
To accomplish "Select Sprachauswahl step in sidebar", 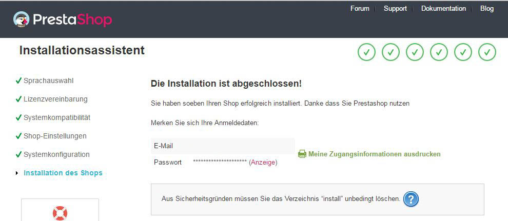I will [49, 81].
